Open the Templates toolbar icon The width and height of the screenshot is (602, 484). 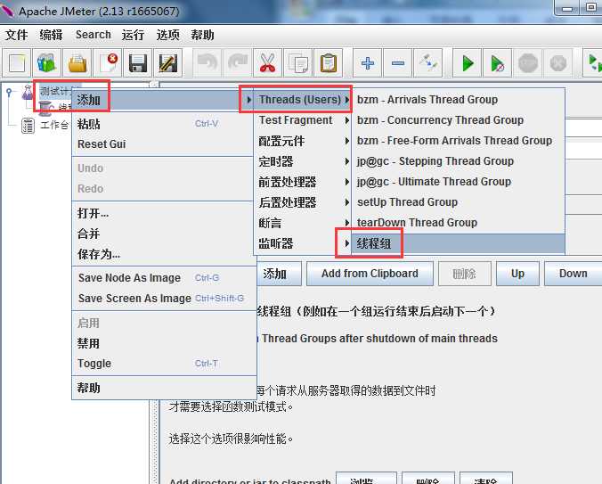[47, 63]
